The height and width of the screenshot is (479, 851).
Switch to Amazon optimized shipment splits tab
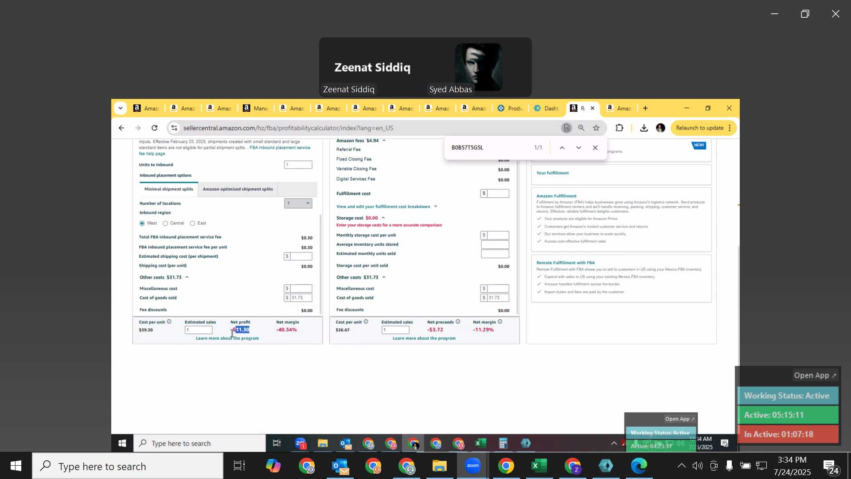click(238, 189)
